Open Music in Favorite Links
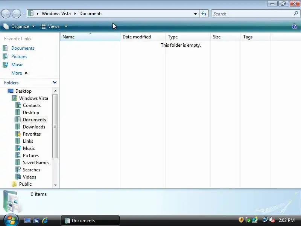The image size is (301, 226). click(17, 64)
